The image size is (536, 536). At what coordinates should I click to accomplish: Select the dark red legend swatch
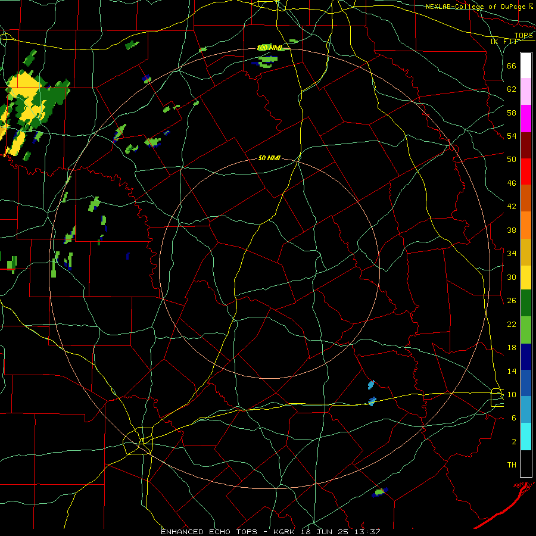tap(526, 145)
